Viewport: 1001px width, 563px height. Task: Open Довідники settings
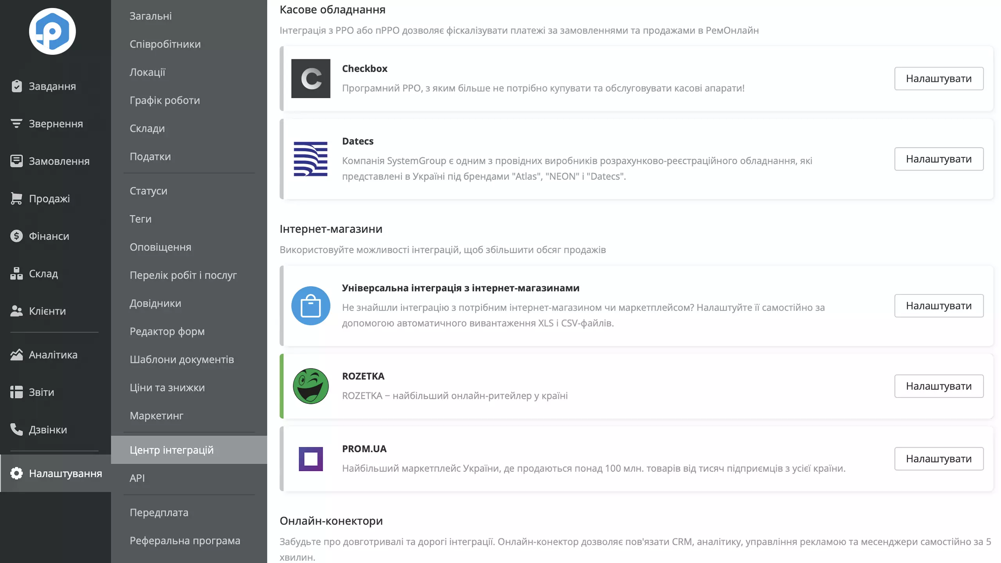[x=189, y=303]
